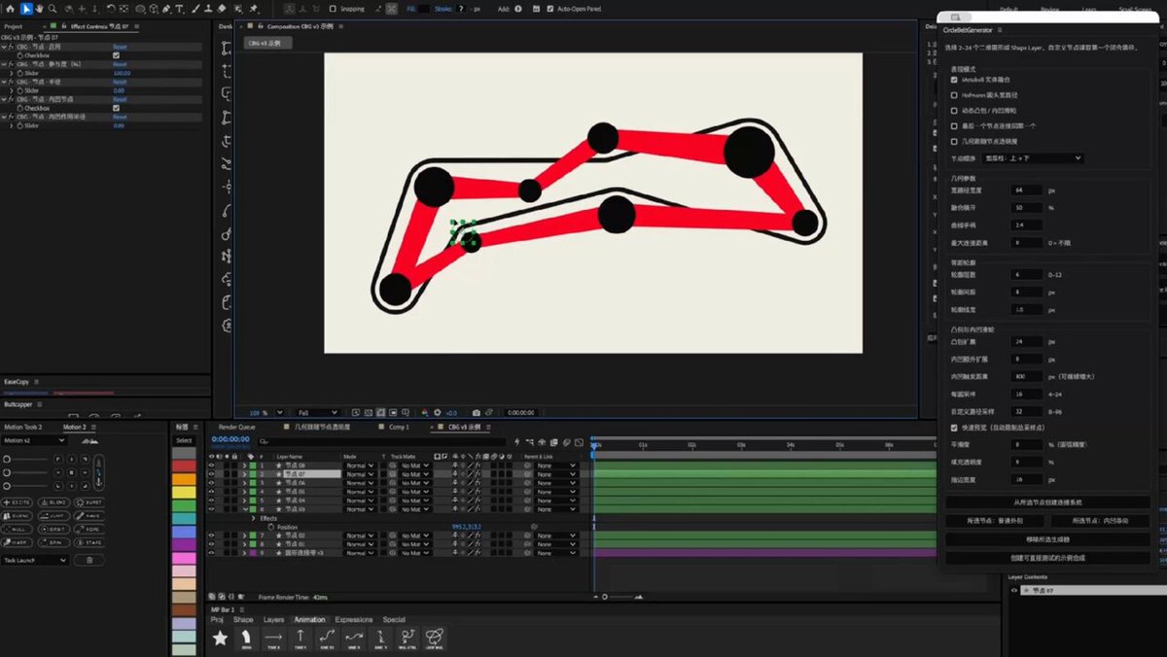This screenshot has height=657, width=1167.
Task: Click the Motion 2 Stare button
Action: [x=90, y=542]
